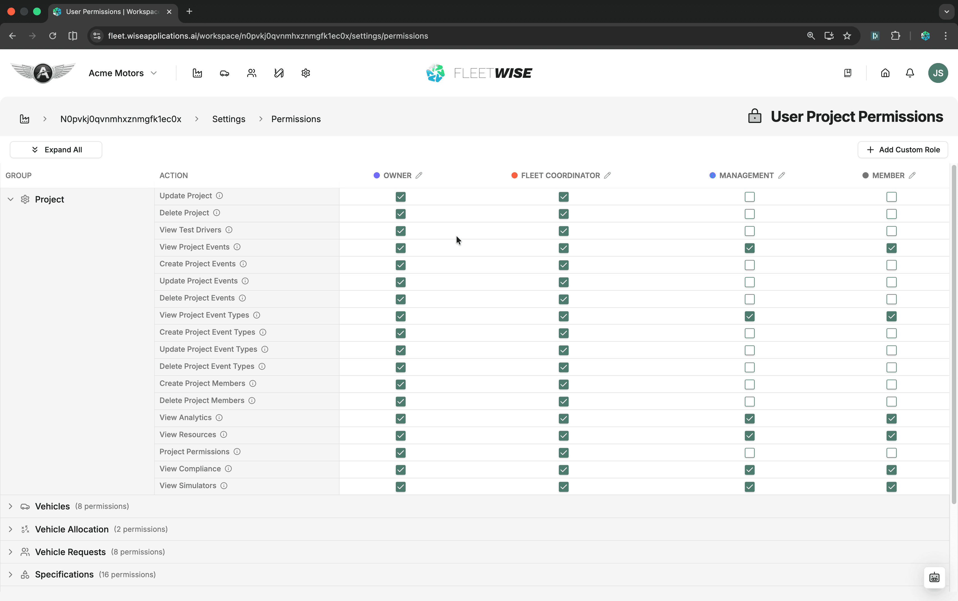Enable Project Permissions for Member
Viewport: 958px width, 601px height.
coord(891,453)
